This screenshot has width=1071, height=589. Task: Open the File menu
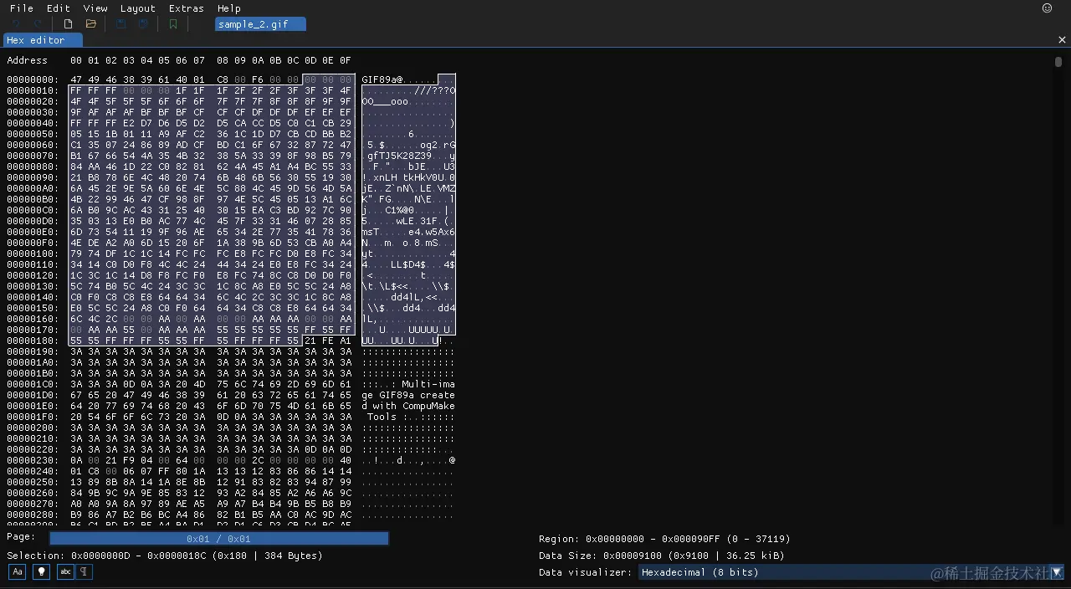coord(22,8)
